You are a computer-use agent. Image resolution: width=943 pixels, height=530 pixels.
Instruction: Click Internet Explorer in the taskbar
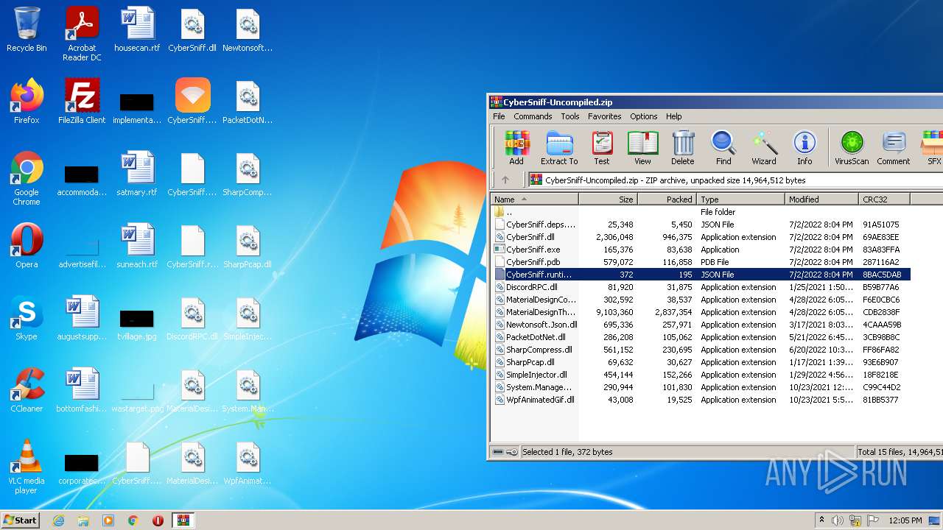point(58,520)
